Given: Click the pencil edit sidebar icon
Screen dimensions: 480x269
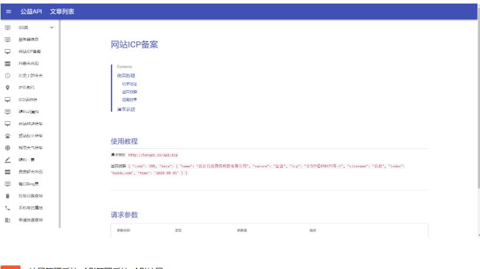Looking at the screenshot, I should tap(8, 159).
